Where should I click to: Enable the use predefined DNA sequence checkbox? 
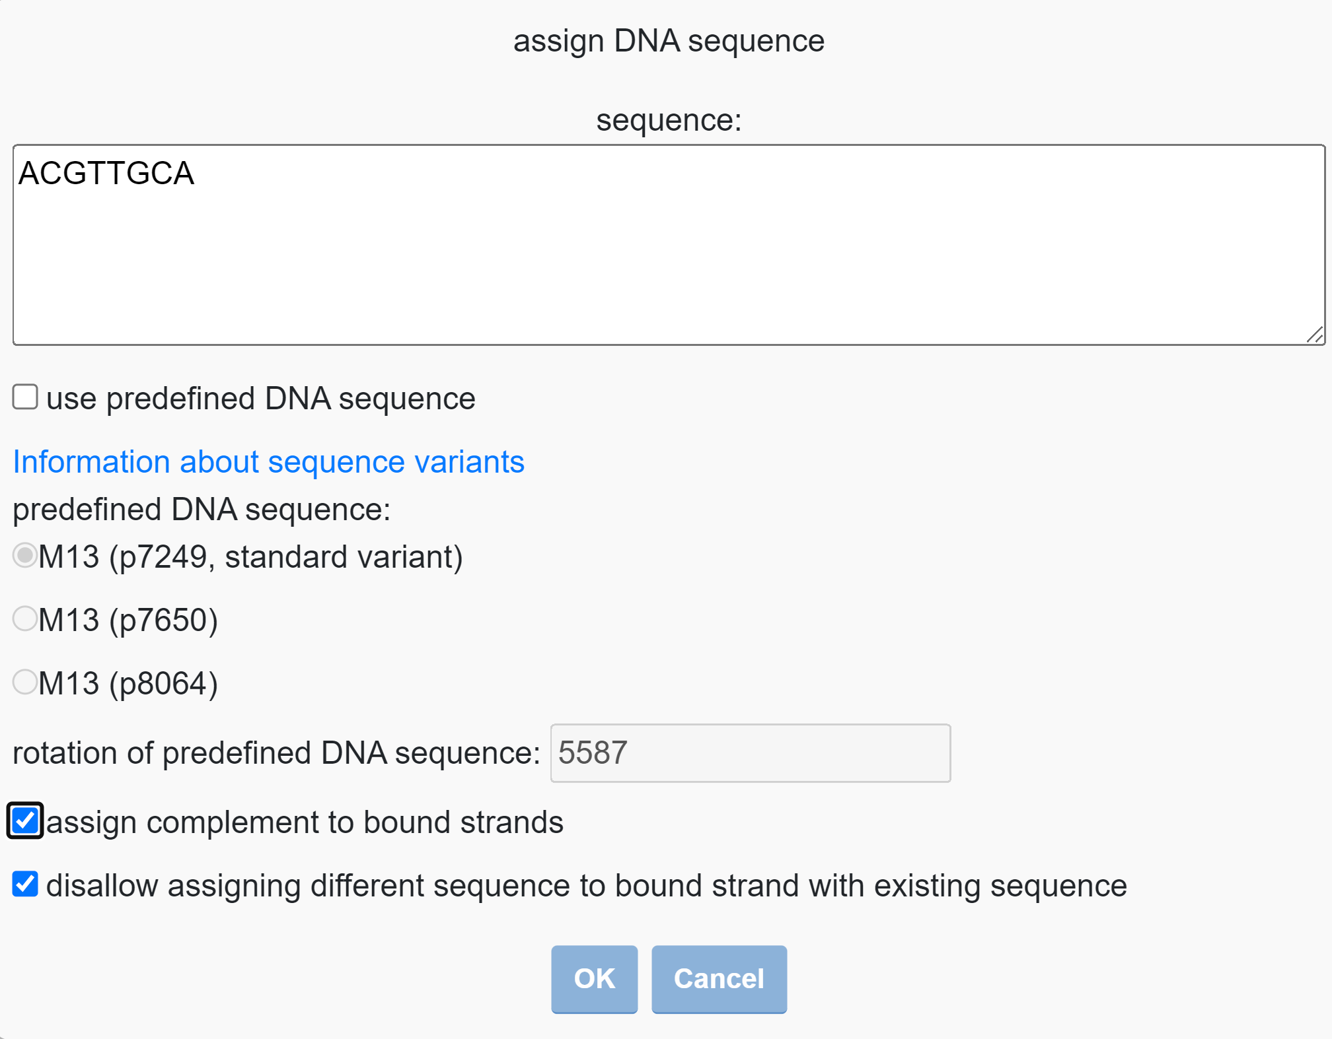25,397
